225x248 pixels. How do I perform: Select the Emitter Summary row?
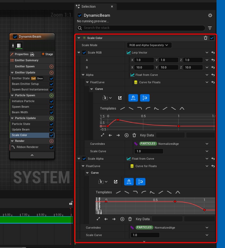point(32,60)
